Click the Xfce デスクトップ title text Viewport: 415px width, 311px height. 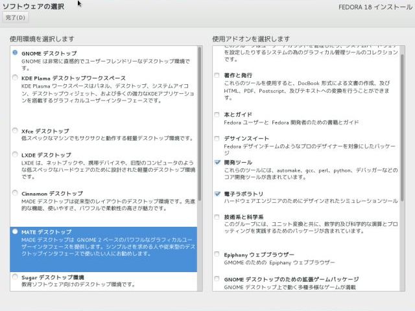tap(45, 131)
